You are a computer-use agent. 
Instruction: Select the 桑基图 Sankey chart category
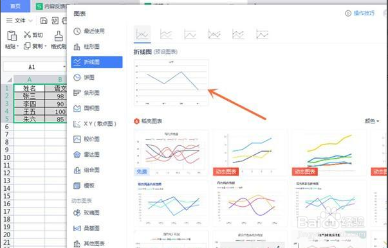tap(87, 228)
